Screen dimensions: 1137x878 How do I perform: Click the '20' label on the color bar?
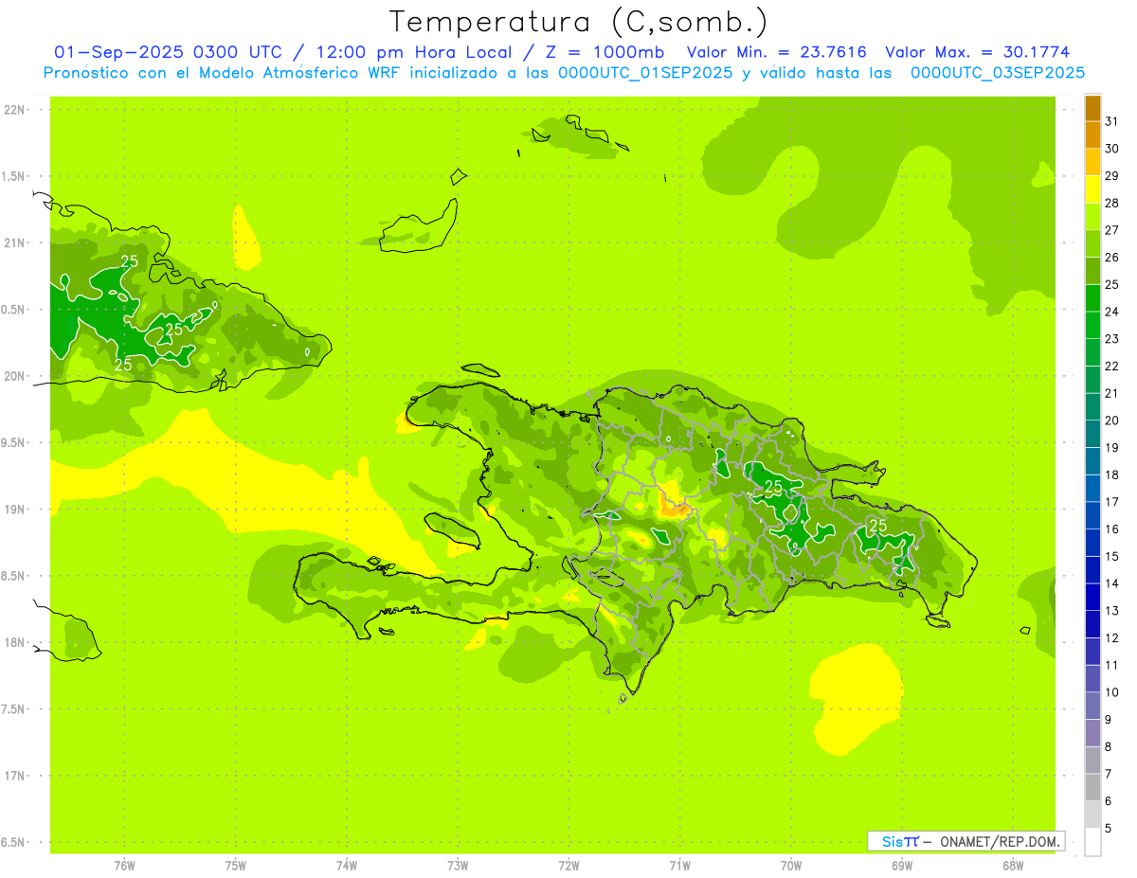pyautogui.click(x=1112, y=421)
